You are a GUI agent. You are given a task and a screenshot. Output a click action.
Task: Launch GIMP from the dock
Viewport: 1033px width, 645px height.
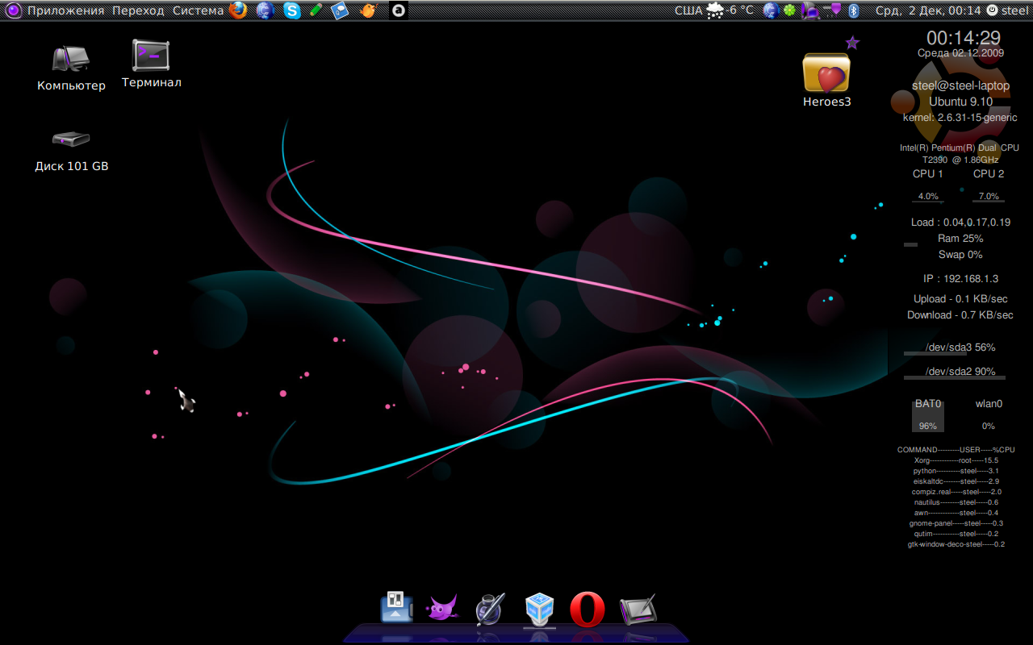[441, 609]
